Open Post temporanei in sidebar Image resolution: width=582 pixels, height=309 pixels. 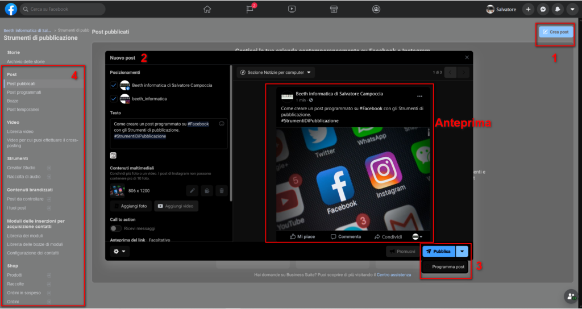click(x=23, y=110)
